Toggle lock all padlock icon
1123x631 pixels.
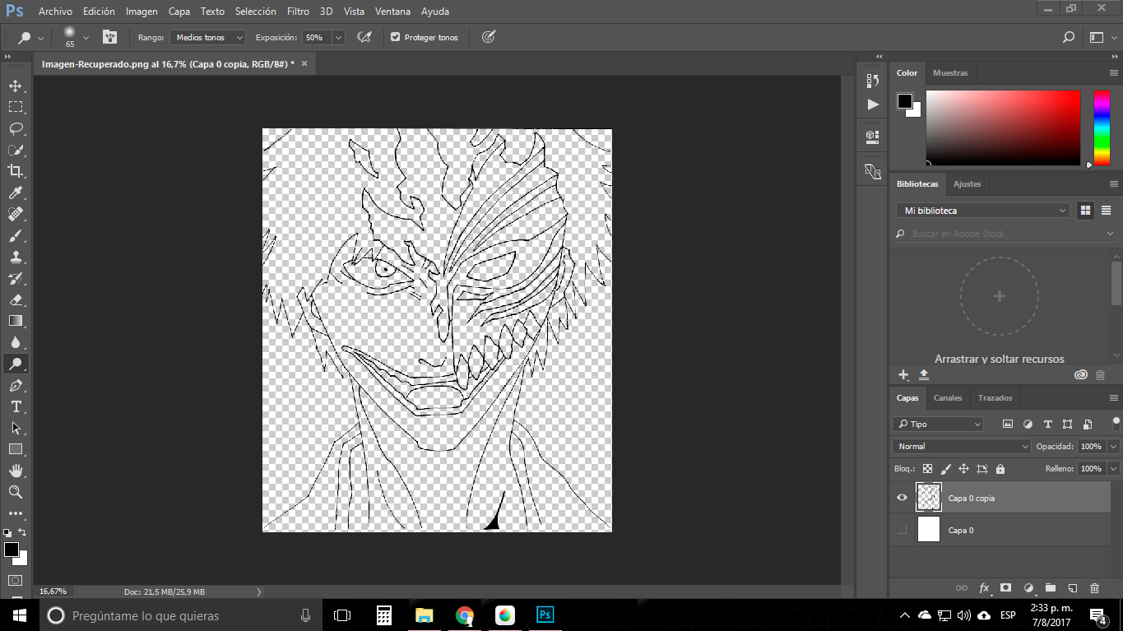point(1000,469)
